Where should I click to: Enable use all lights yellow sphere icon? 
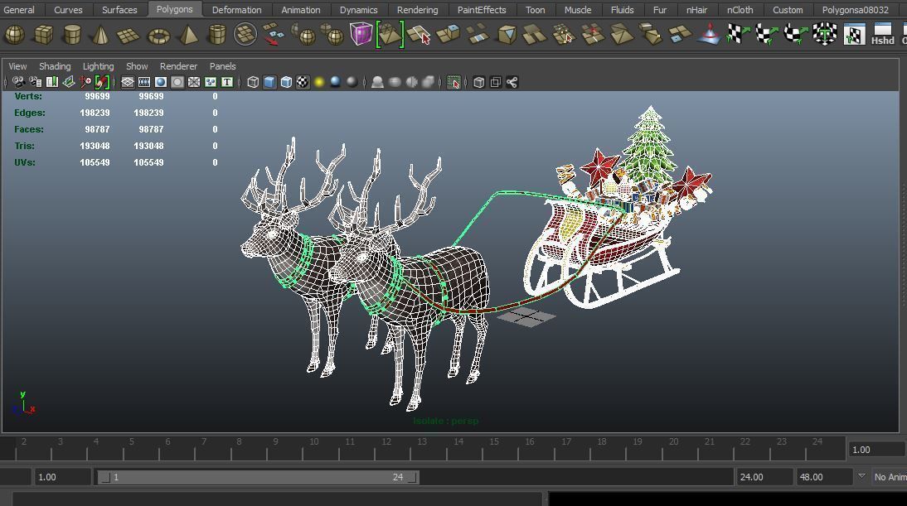pyautogui.click(x=318, y=82)
